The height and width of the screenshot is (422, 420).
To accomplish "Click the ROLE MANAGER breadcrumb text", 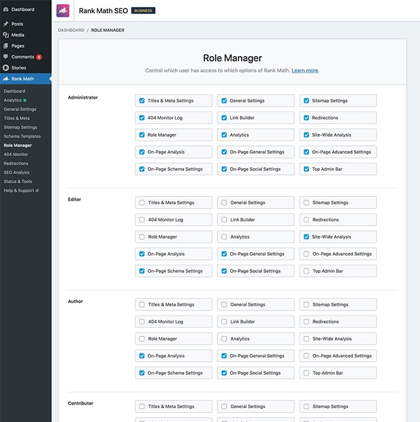I will point(108,30).
